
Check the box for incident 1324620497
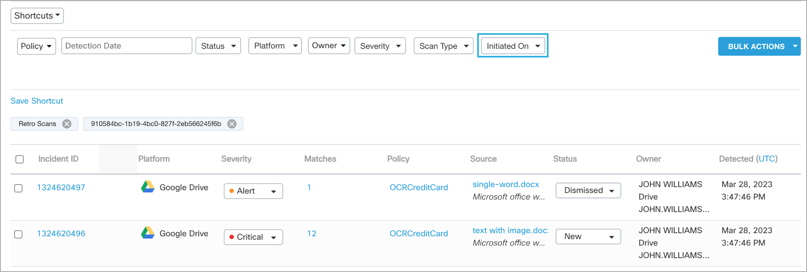(19, 188)
